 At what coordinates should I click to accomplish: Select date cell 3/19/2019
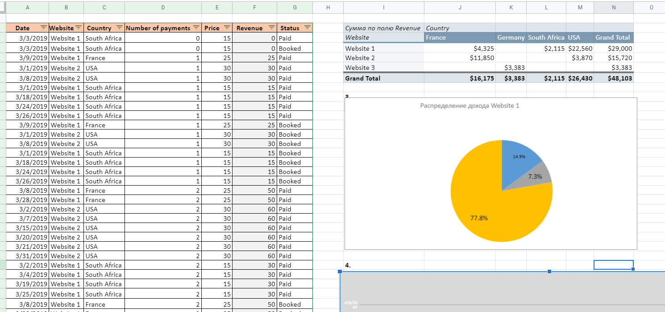28,284
